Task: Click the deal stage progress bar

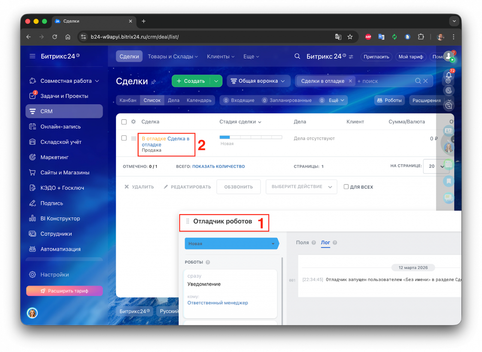Action: click(x=251, y=137)
